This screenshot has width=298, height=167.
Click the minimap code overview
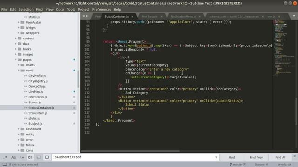(x=284, y=47)
